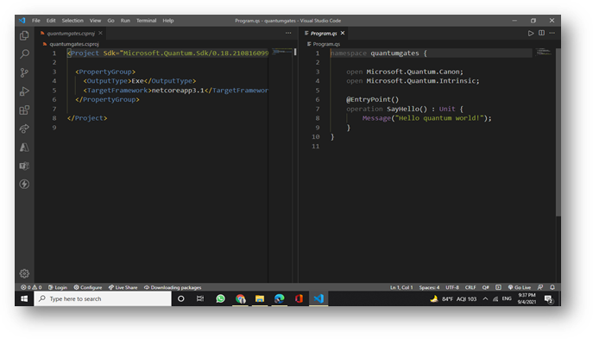Open the Explorer view in activity bar
Image resolution: width=593 pixels, height=339 pixels.
pos(24,35)
